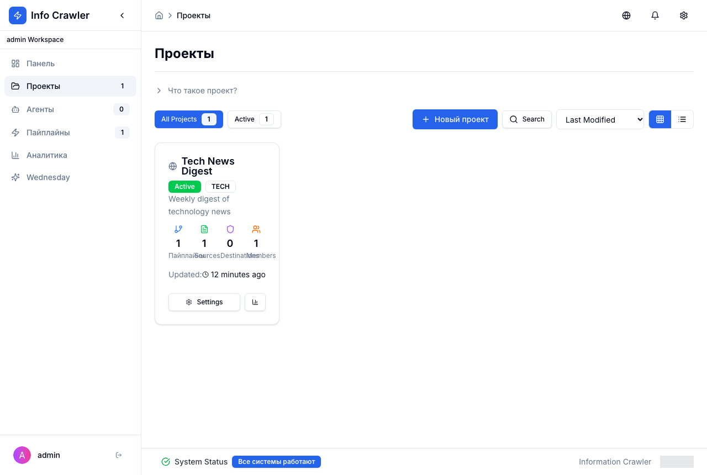Screen dimensions: 707x475
Task: Open notifications bell
Action: tap(655, 15)
